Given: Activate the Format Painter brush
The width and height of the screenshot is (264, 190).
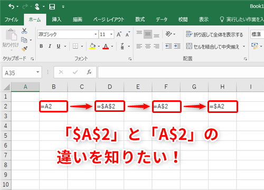Looking at the screenshot, I should pyautogui.click(x=24, y=49).
